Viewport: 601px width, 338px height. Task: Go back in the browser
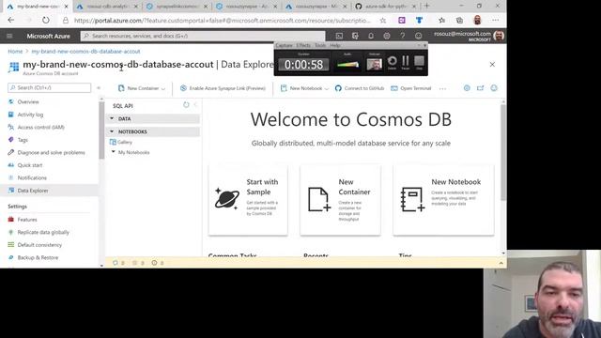point(11,20)
